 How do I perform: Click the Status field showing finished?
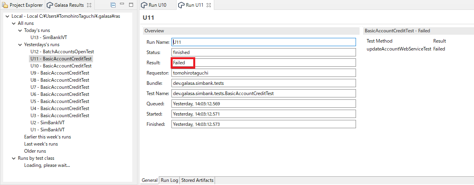coord(264,52)
